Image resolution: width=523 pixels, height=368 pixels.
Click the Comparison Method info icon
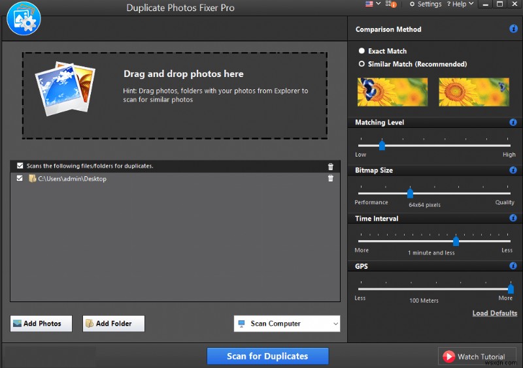click(x=513, y=29)
